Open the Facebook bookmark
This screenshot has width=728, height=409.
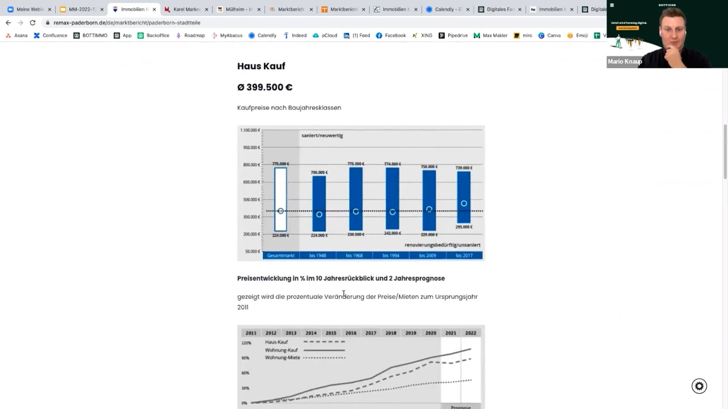pyautogui.click(x=391, y=35)
